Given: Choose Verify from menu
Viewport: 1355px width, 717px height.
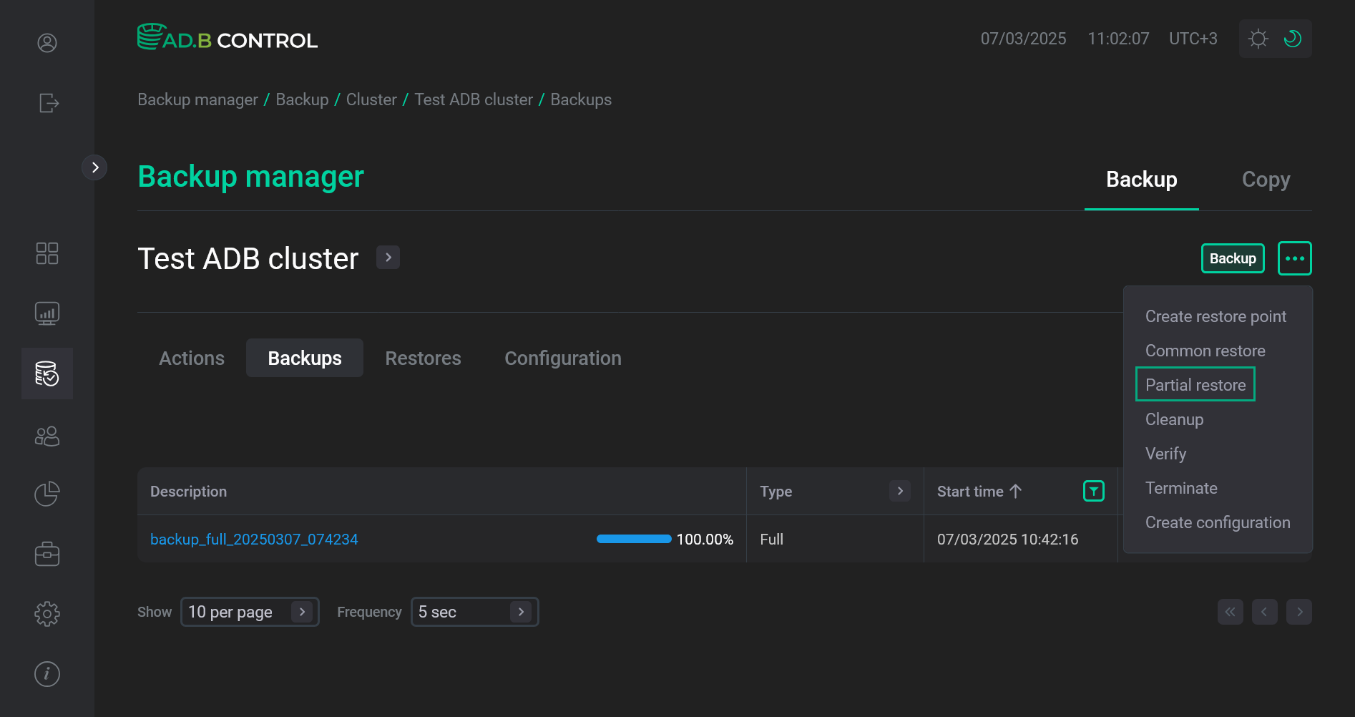Looking at the screenshot, I should [x=1165, y=454].
